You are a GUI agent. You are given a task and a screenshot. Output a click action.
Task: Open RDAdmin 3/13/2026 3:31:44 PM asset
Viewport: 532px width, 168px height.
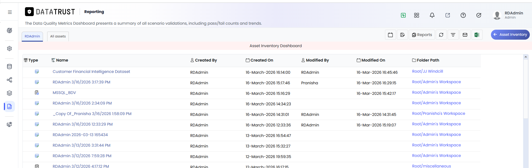(82, 145)
